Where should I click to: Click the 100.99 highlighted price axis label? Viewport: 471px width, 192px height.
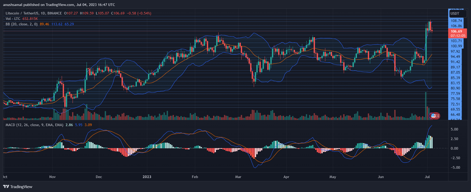pos(456,46)
